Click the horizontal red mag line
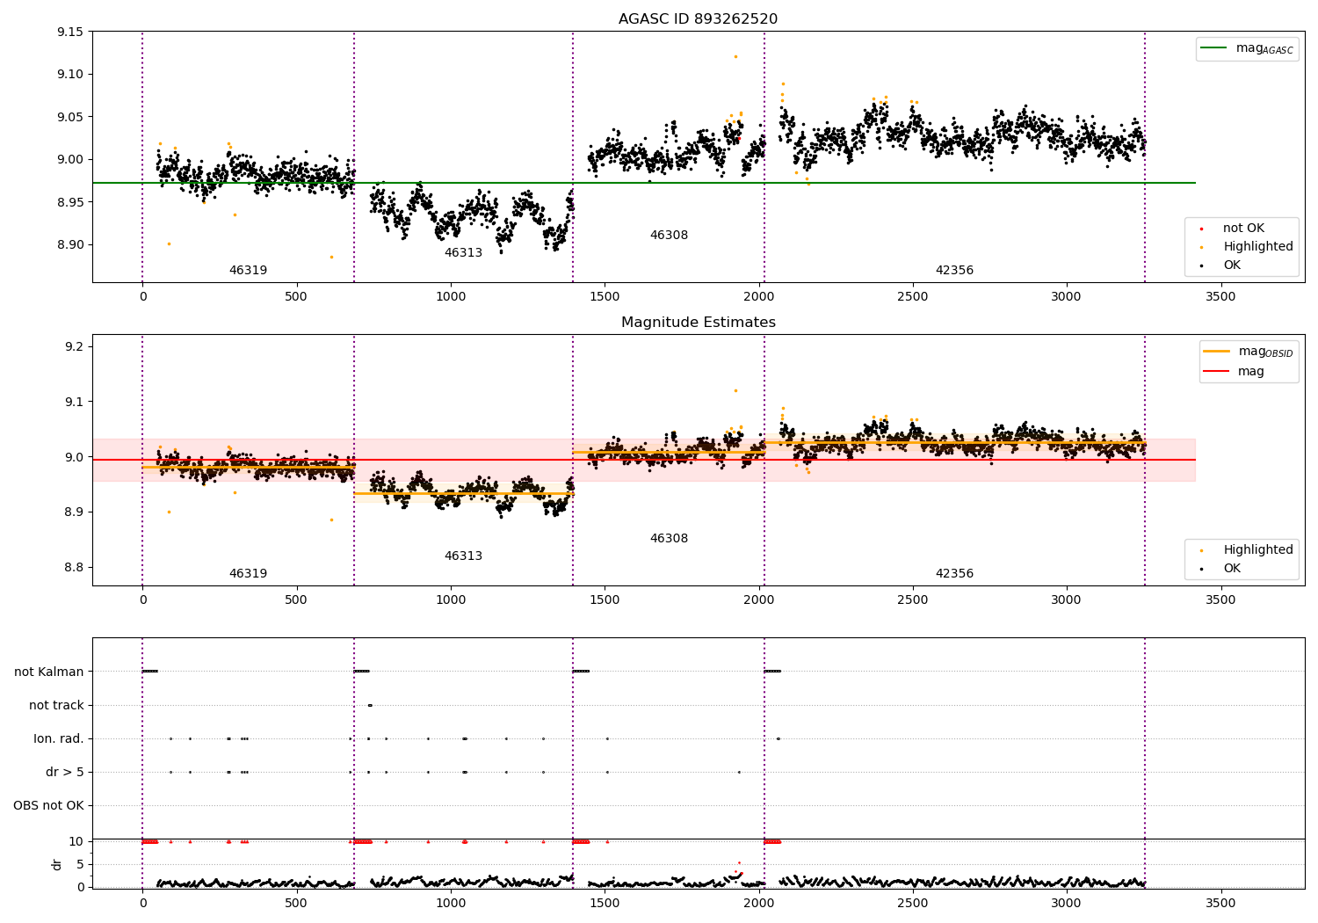This screenshot has height=923, width=1318. click(x=644, y=460)
